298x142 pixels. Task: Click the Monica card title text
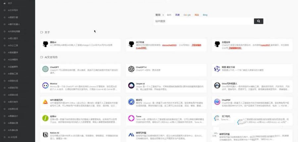tap(53, 84)
